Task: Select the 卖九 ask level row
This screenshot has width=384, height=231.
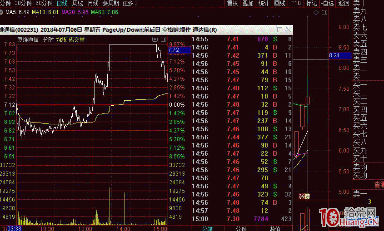Action: click(x=360, y=11)
